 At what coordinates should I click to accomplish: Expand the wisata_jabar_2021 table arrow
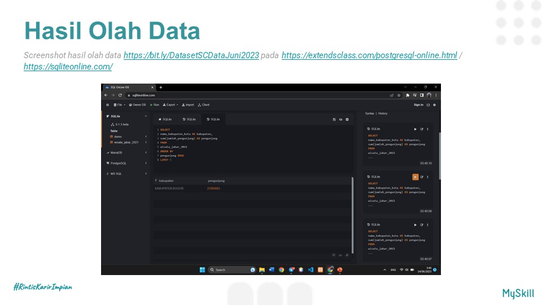point(146,142)
